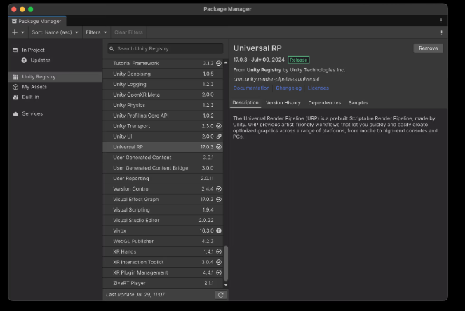Click installed checkmark on Visual Effect Graph row
The height and width of the screenshot is (311, 465).
point(219,200)
